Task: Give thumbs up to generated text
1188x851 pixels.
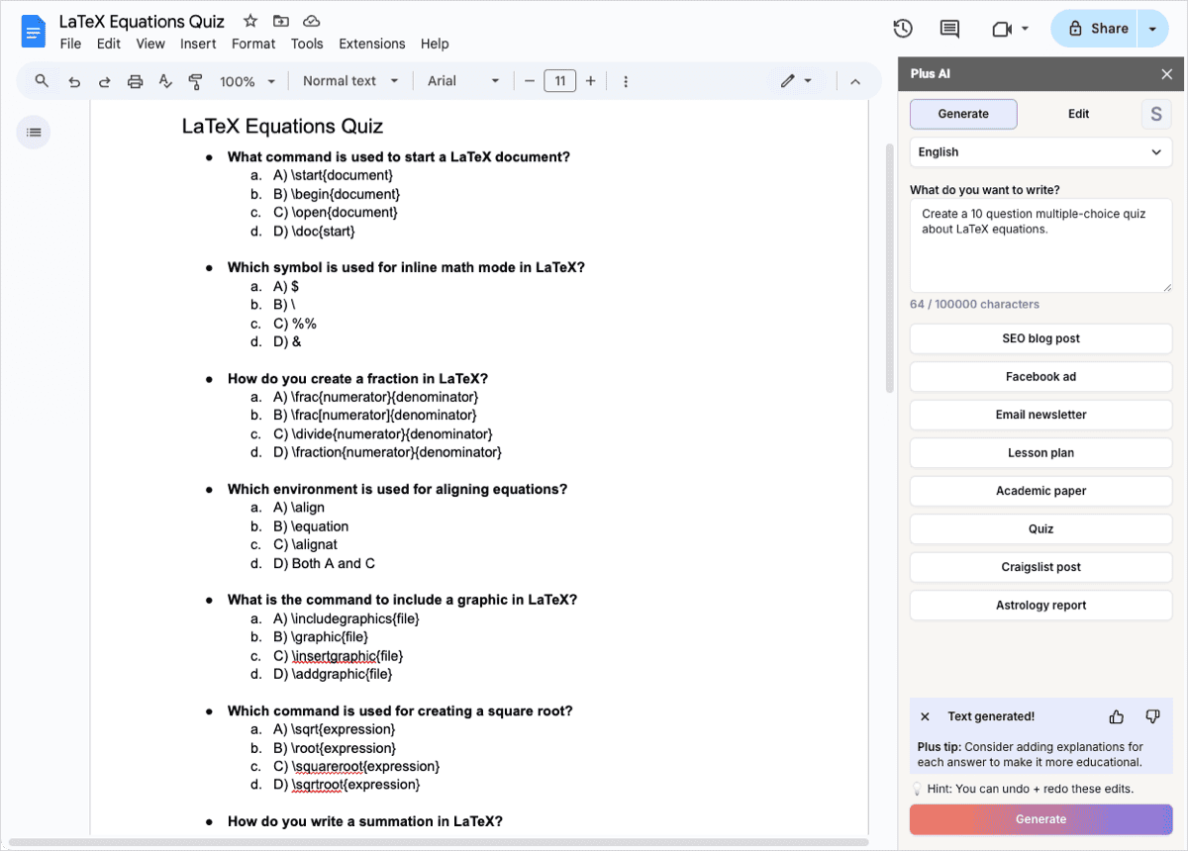Action: click(x=1117, y=716)
